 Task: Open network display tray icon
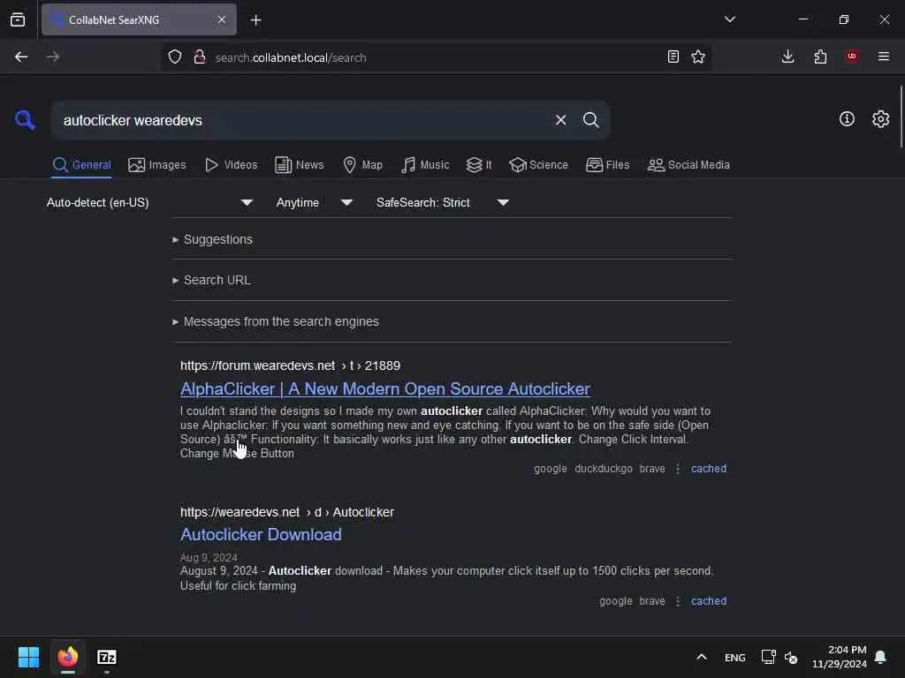[768, 657]
